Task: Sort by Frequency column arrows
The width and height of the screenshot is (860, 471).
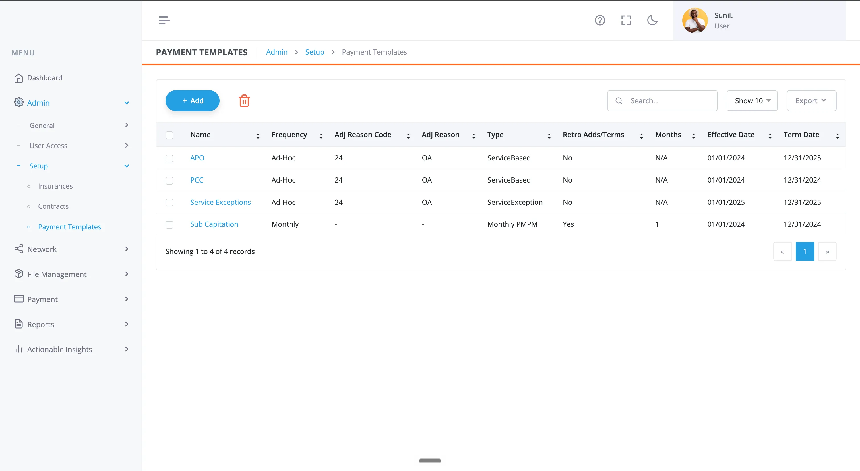Action: pos(321,136)
